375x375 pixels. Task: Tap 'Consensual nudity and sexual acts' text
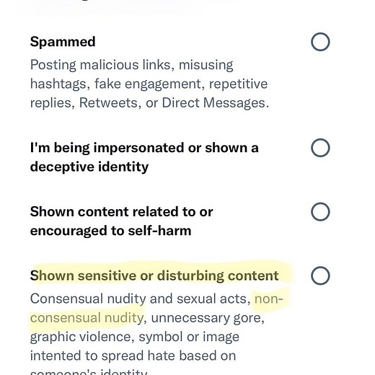[138, 299]
